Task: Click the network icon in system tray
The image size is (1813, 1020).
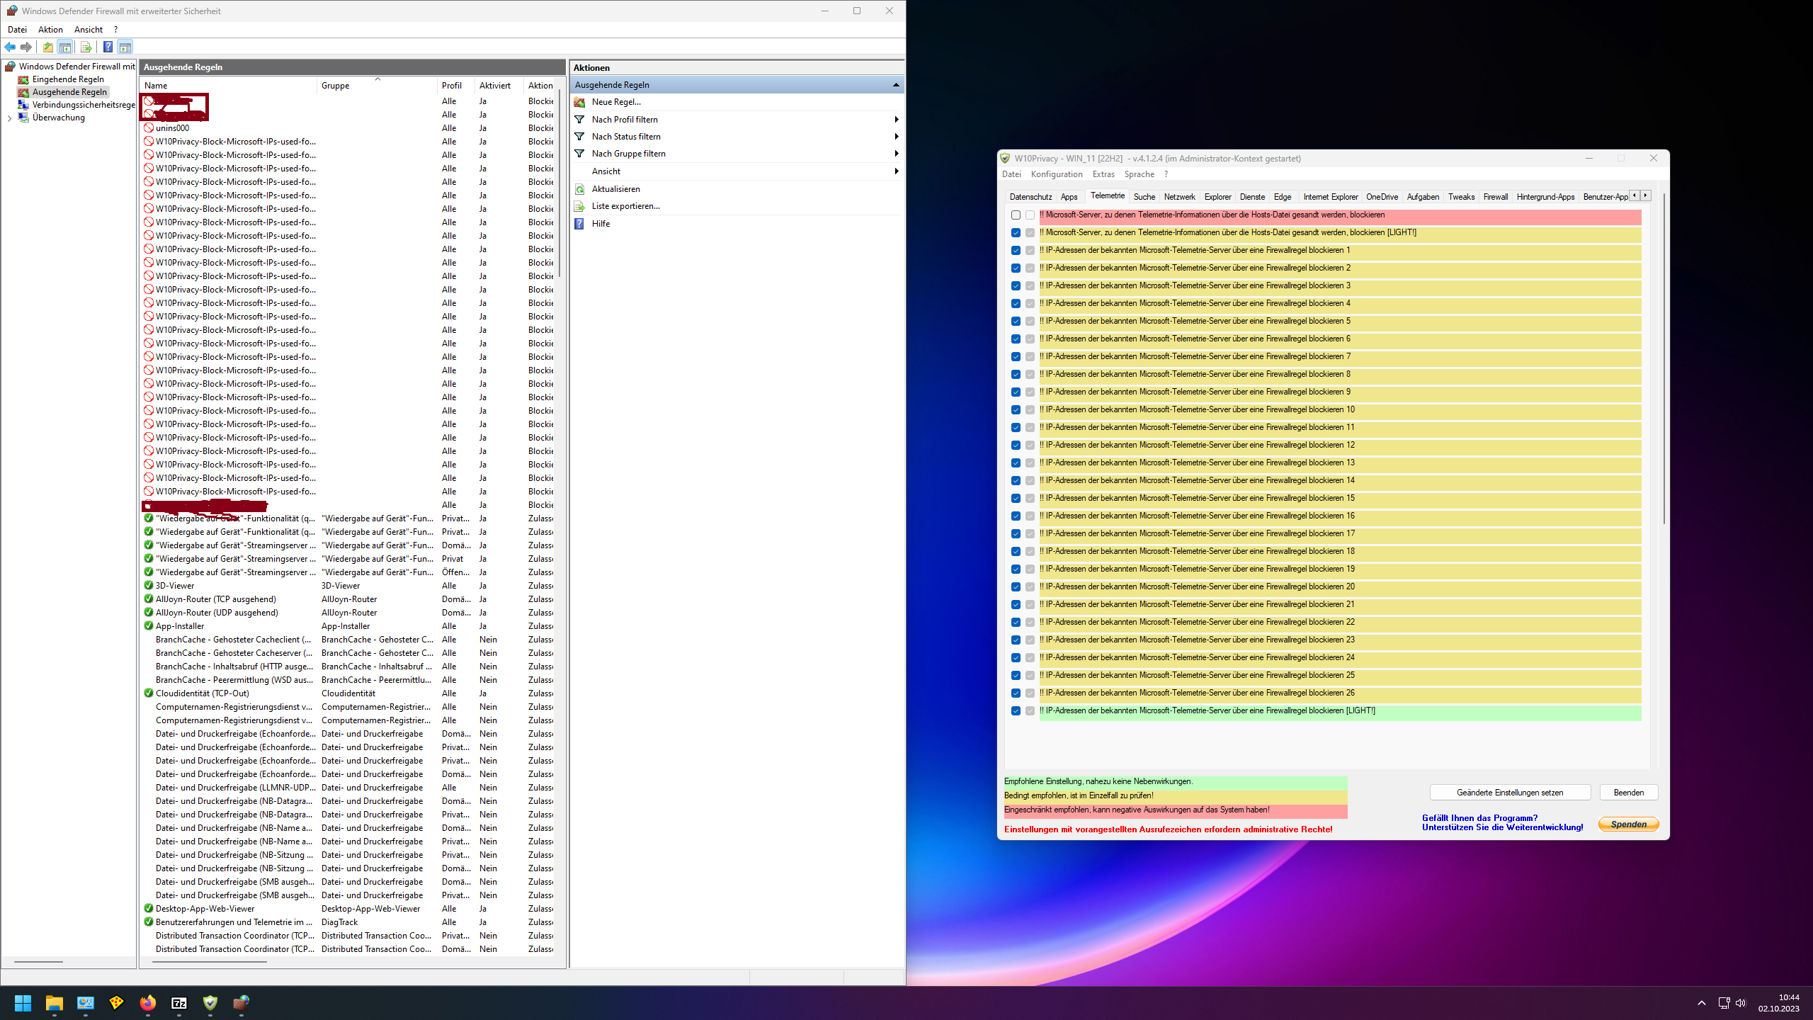Action: pos(1724,1003)
